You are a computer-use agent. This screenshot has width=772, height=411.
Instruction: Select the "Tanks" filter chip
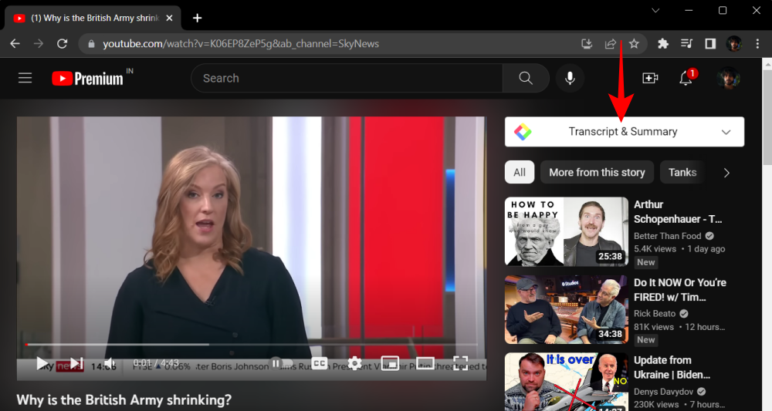tap(682, 173)
